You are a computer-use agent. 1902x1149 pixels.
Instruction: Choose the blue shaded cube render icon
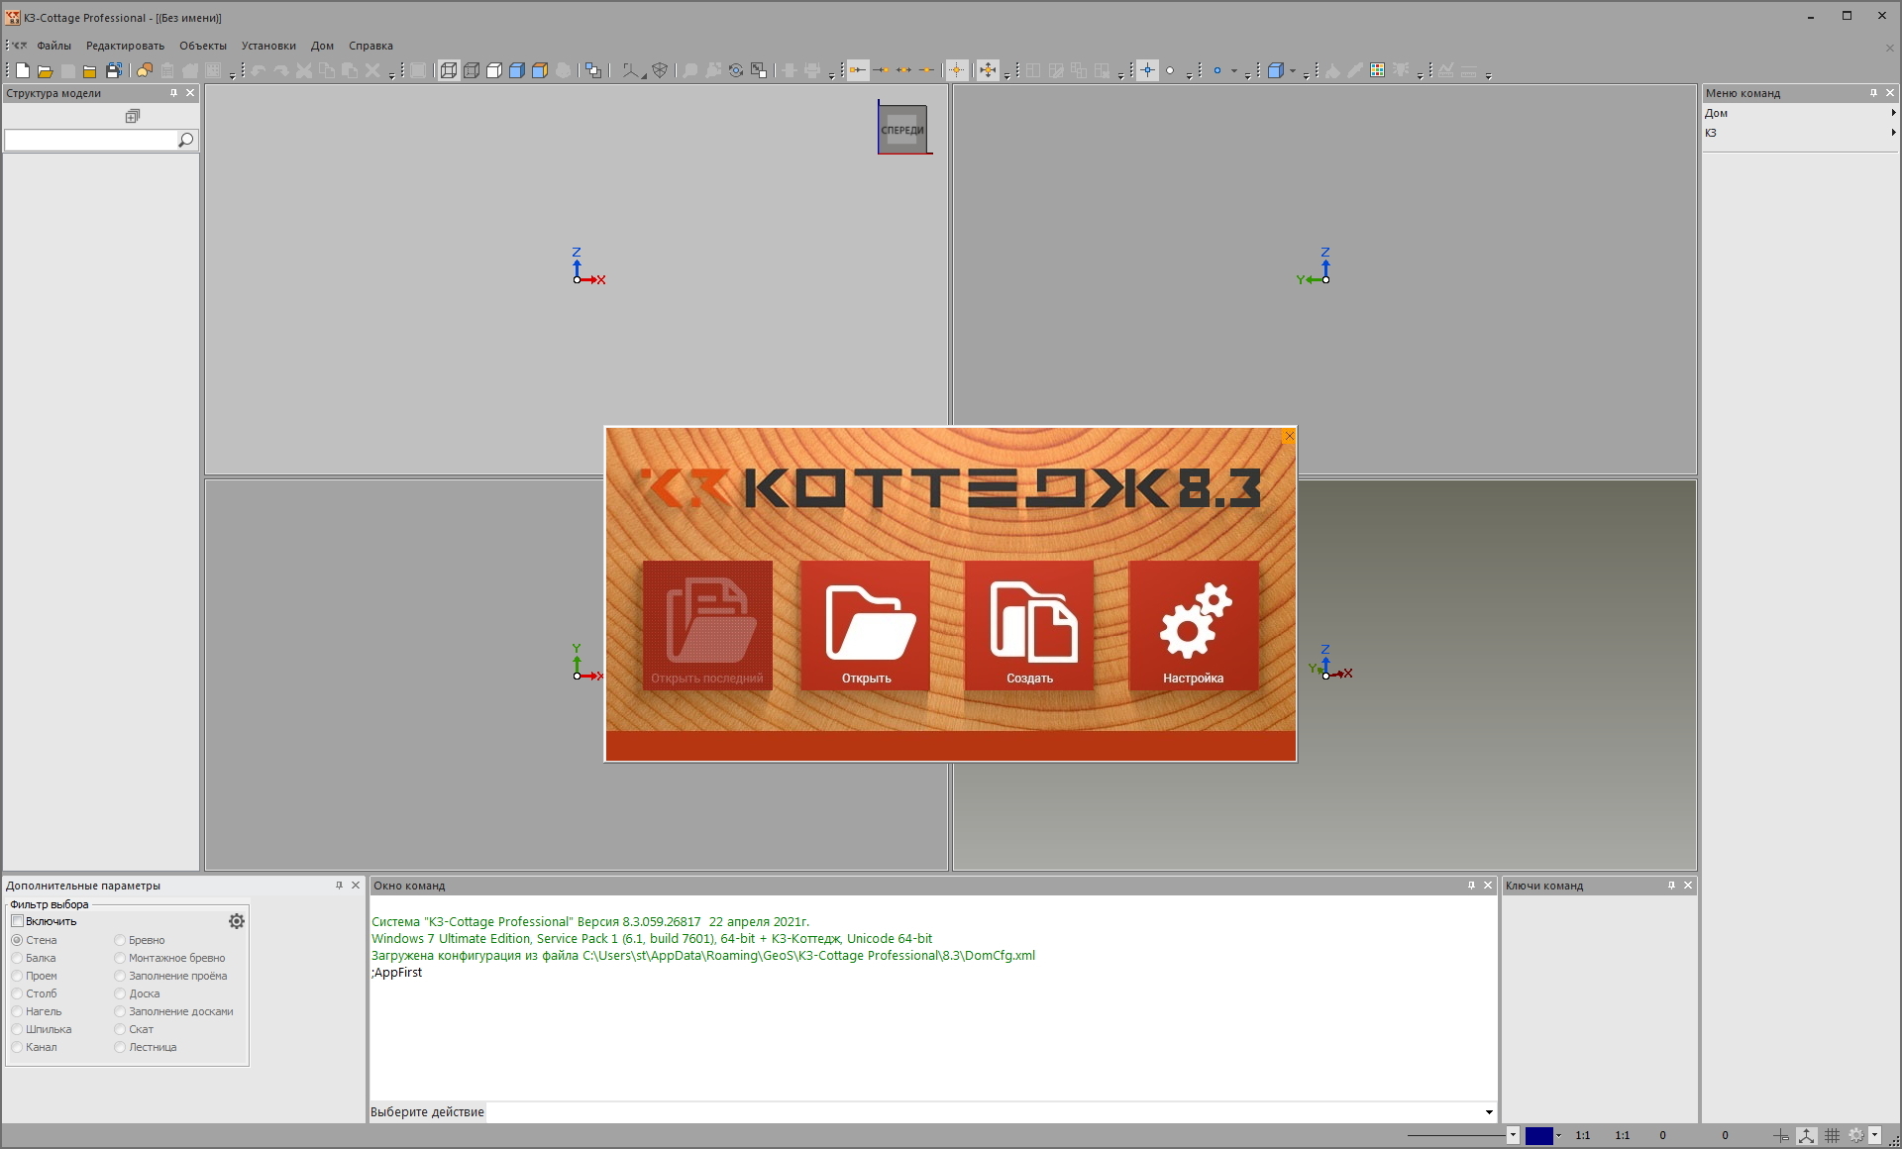coord(517,70)
